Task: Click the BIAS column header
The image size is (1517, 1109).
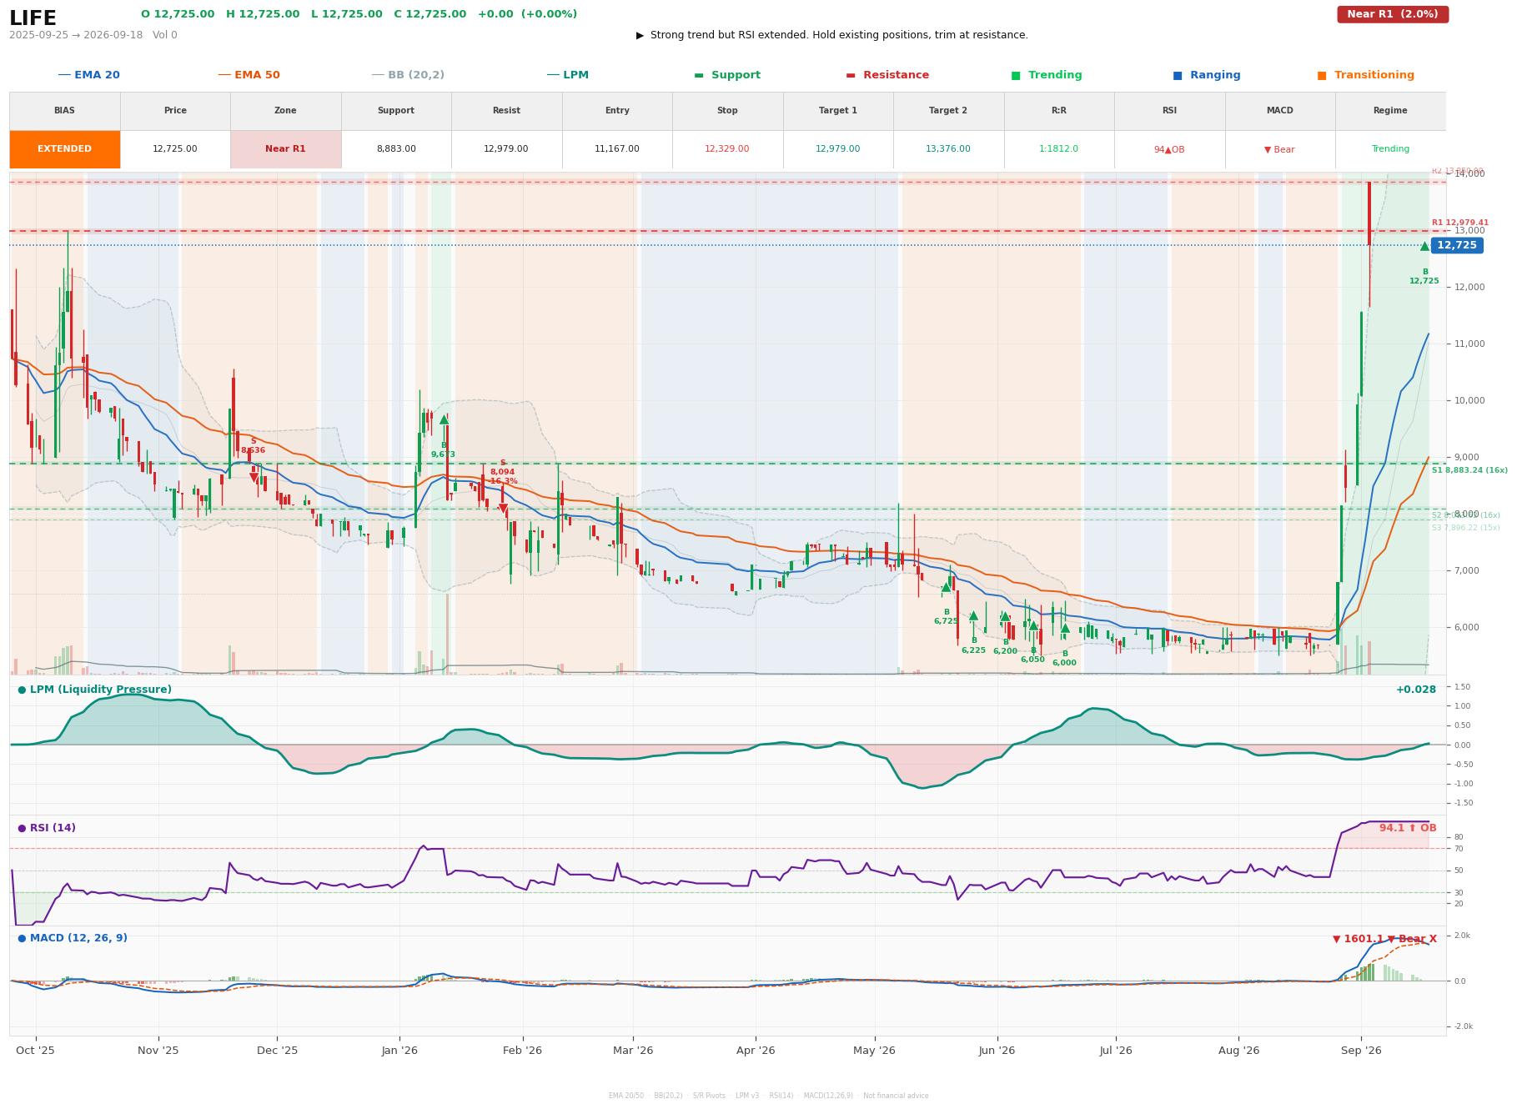Action: point(65,111)
